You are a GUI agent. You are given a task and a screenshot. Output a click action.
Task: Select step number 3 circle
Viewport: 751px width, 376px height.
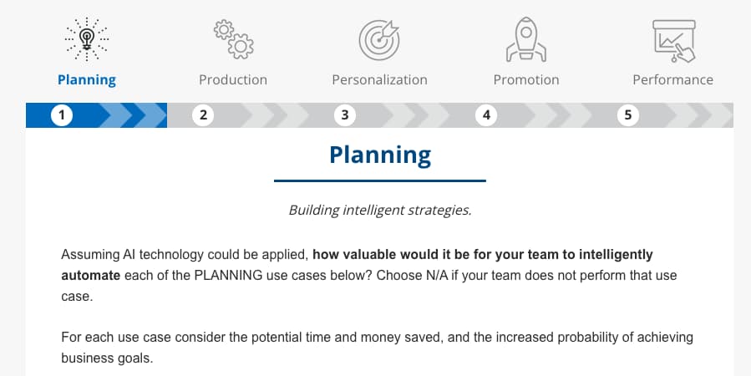click(345, 115)
